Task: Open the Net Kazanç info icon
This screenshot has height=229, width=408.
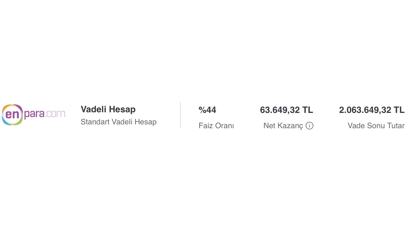Action: coord(309,126)
